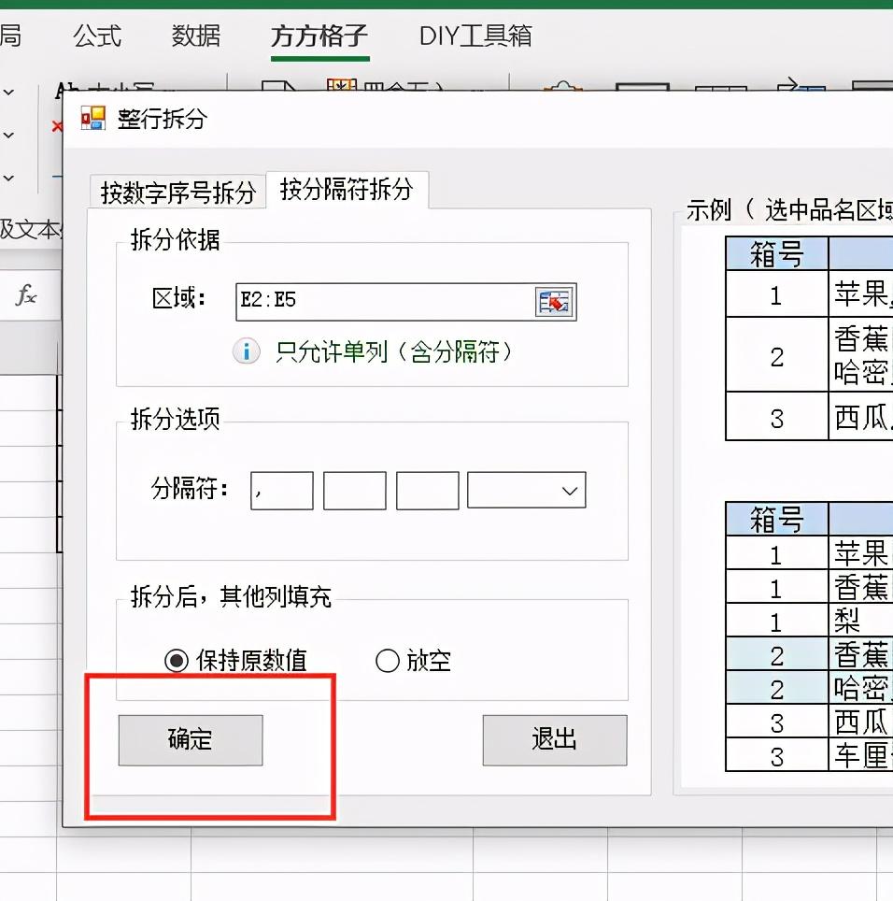Click the second empty 分隔符 box
This screenshot has width=893, height=901.
[355, 491]
